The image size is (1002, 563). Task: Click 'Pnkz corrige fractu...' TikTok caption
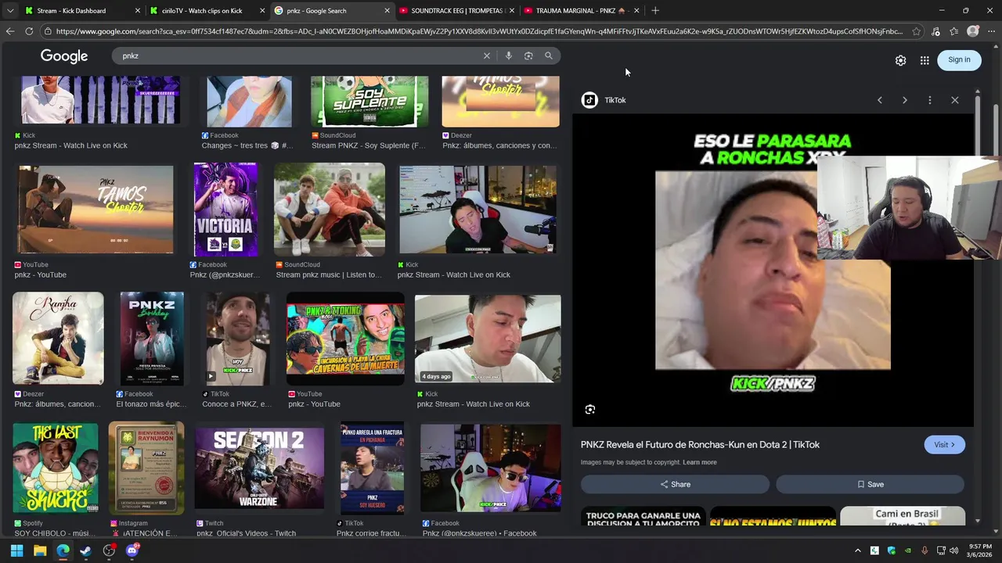[x=371, y=533]
